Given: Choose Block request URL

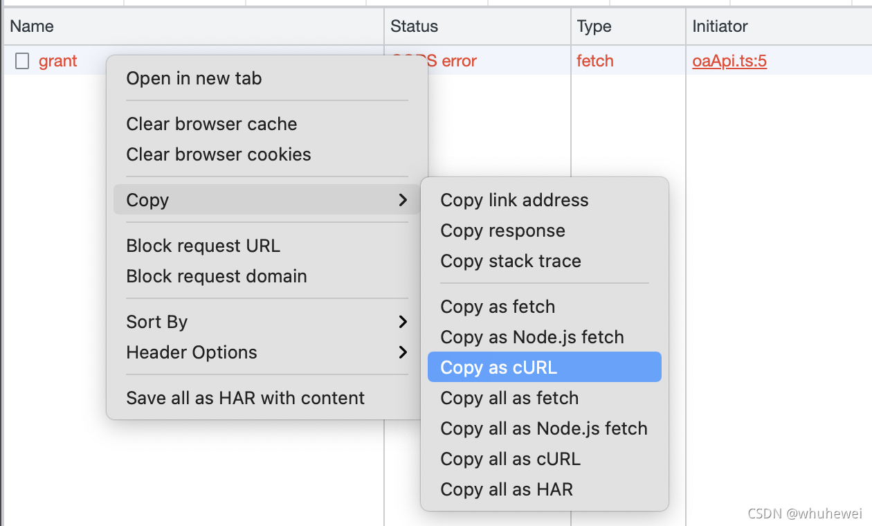Looking at the screenshot, I should (203, 246).
